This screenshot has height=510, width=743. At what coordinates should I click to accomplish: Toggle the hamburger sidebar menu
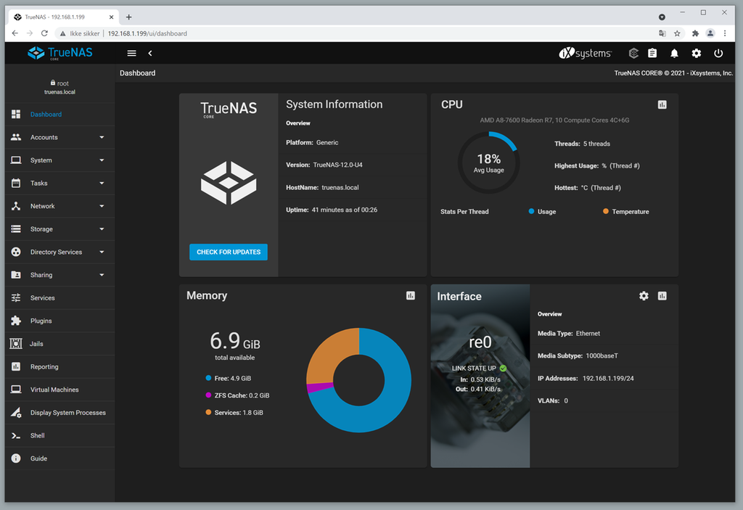(131, 53)
